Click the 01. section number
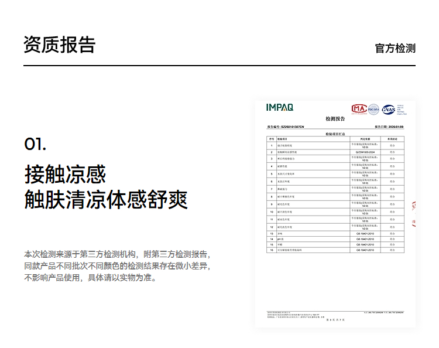Viewport: 439px width, 348px height. tap(35, 144)
